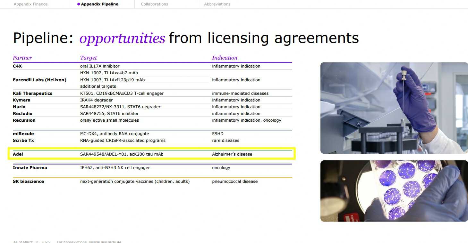Select the Nurix partner name

(19, 107)
